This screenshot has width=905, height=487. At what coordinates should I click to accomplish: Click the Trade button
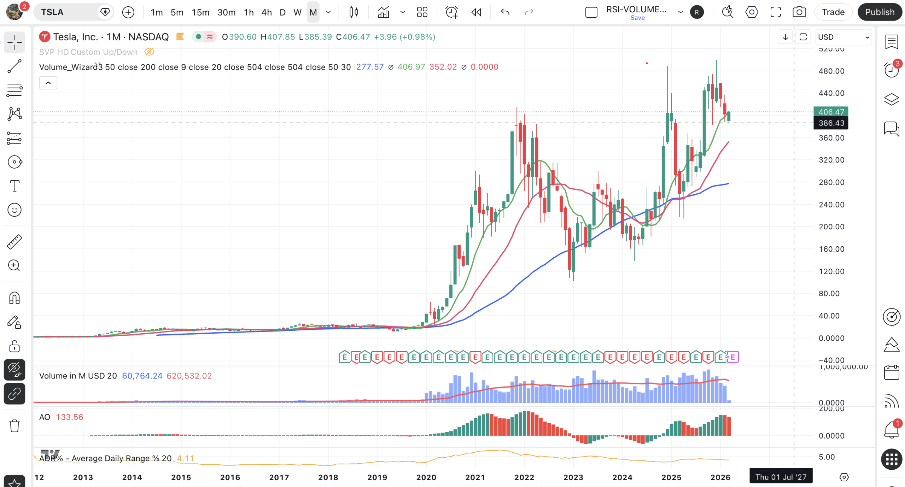[x=833, y=12]
